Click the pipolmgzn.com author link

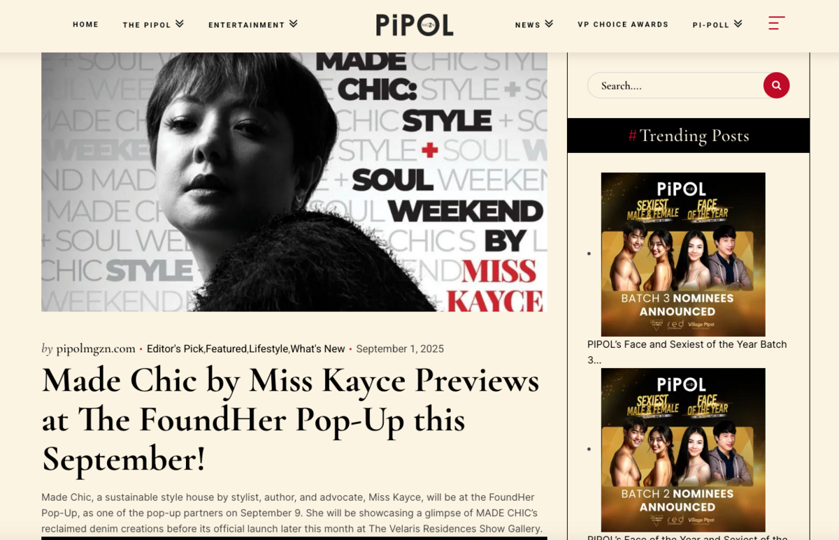pos(96,349)
